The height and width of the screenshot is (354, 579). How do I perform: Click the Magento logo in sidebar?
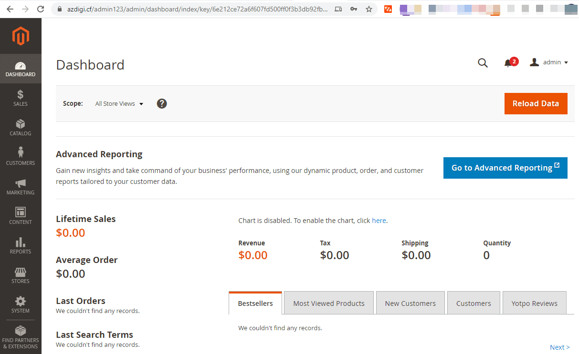click(21, 36)
